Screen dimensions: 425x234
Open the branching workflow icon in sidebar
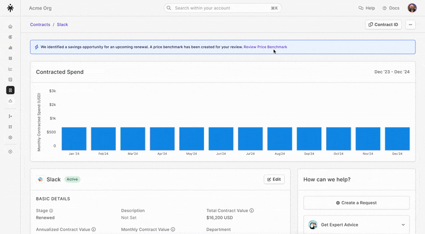pyautogui.click(x=10, y=116)
